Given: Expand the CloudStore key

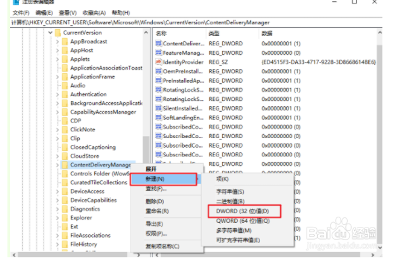Looking at the screenshot, I should tap(58, 156).
